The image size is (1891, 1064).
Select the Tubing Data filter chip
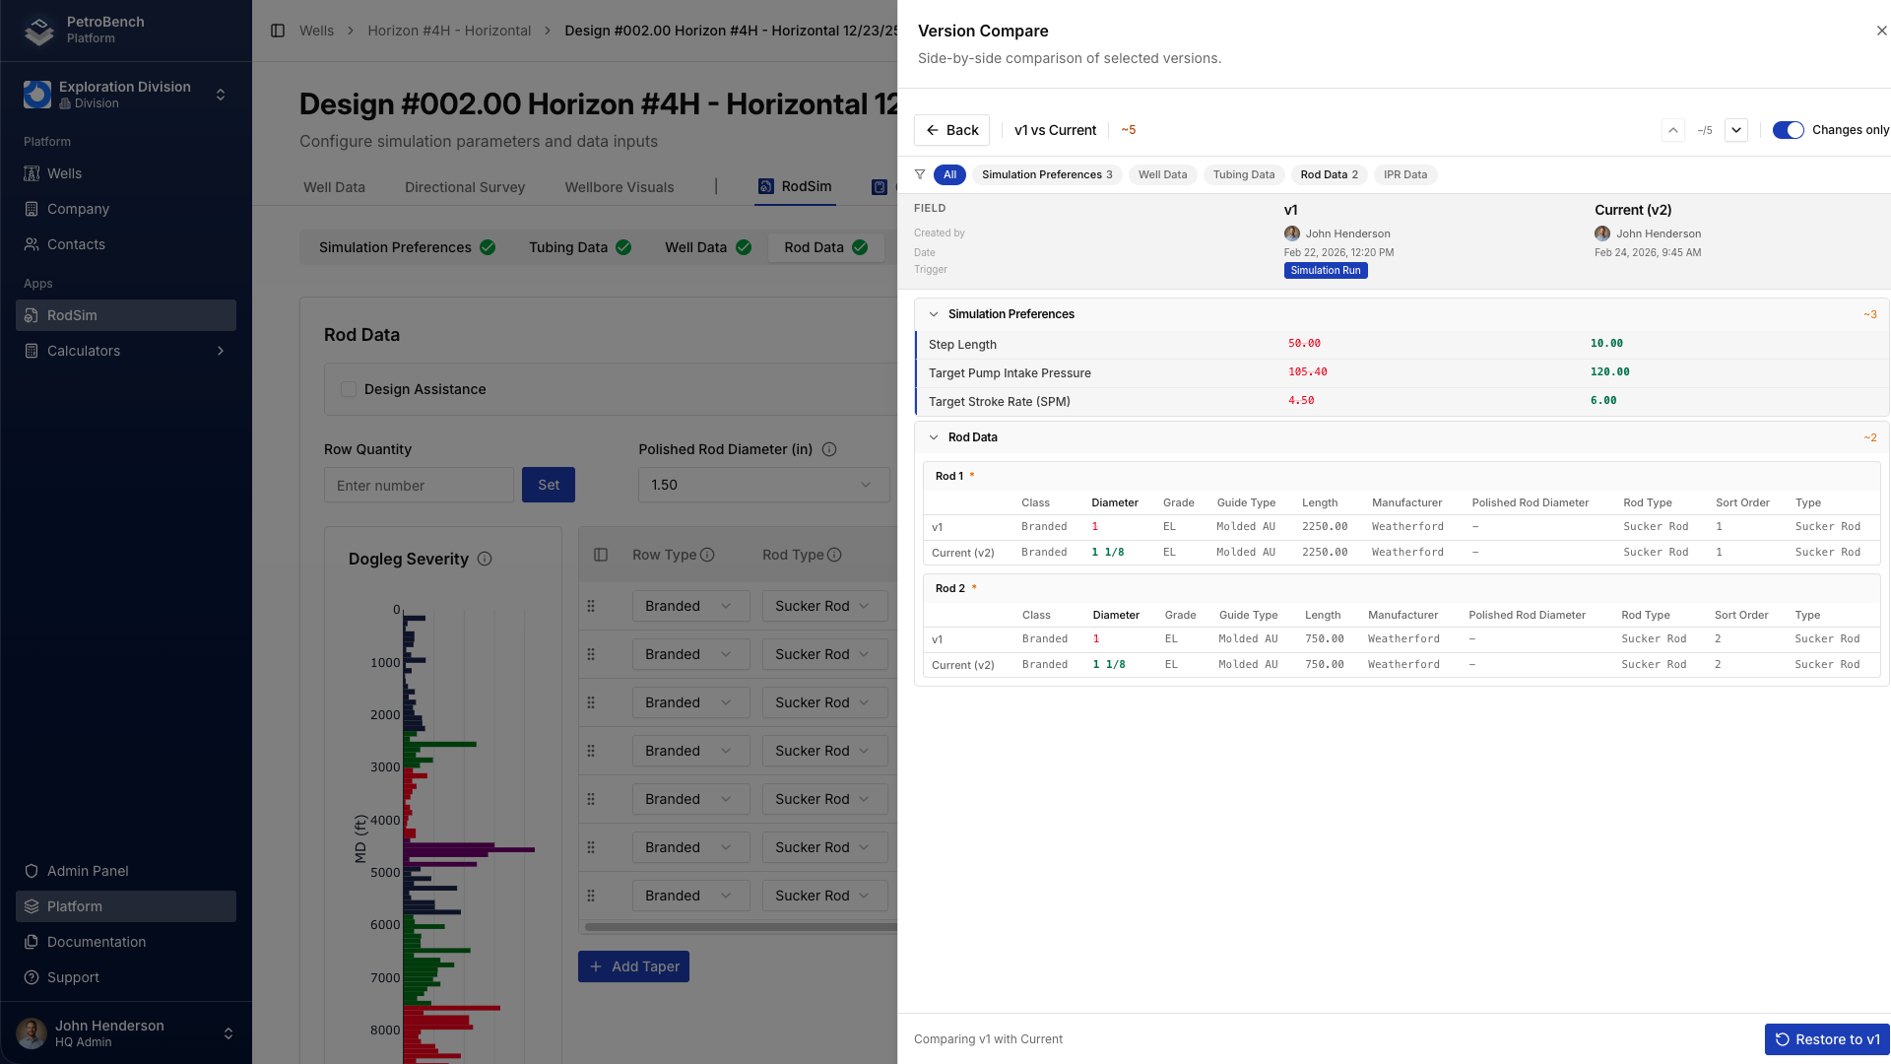tap(1243, 174)
